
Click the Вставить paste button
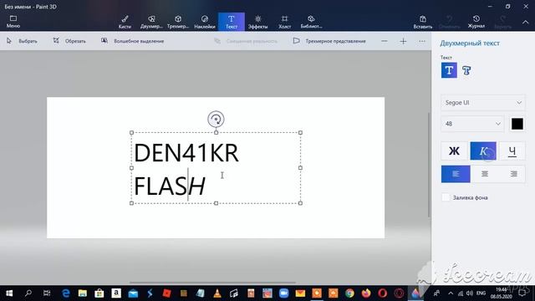pos(423,22)
